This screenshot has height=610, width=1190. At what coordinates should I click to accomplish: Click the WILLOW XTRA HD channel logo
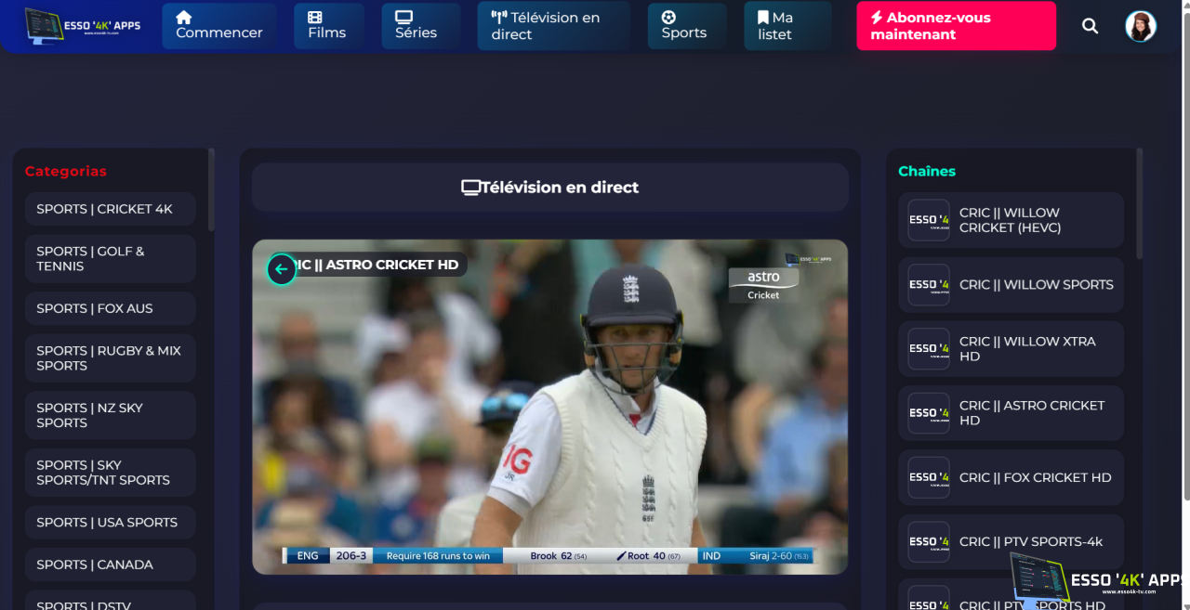point(928,349)
